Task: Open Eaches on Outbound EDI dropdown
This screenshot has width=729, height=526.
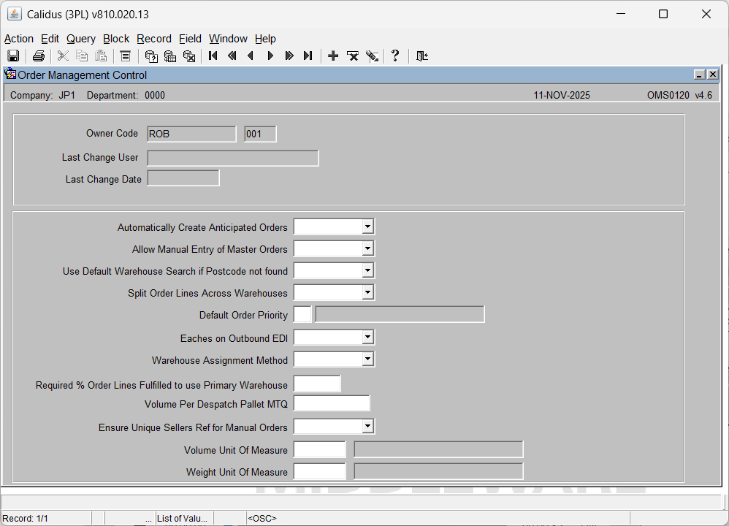Action: (368, 338)
